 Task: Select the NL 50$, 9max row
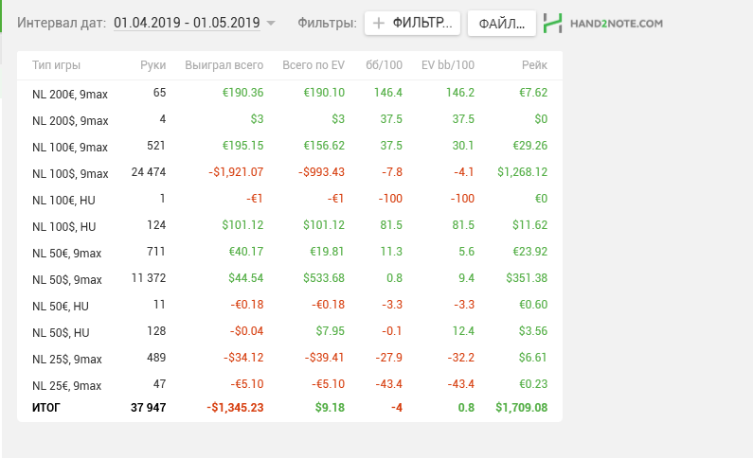pyautogui.click(x=290, y=278)
